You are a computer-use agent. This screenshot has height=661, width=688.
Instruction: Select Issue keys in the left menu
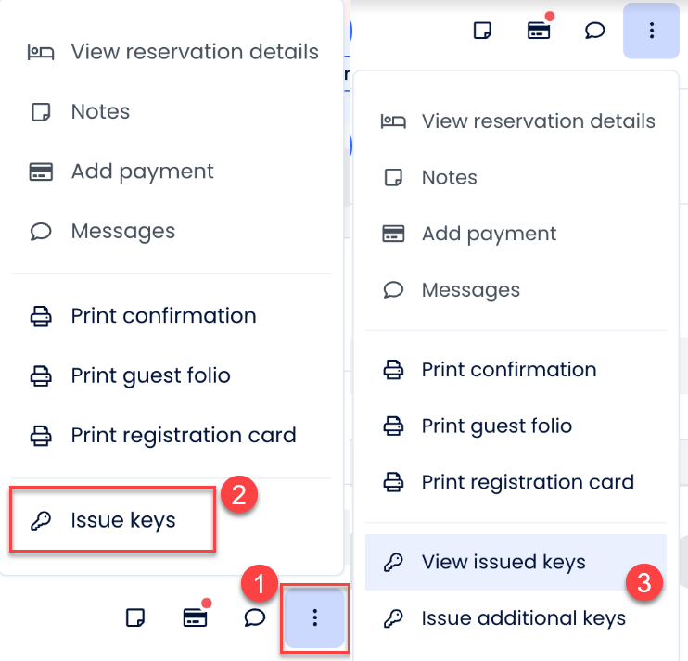(x=122, y=520)
